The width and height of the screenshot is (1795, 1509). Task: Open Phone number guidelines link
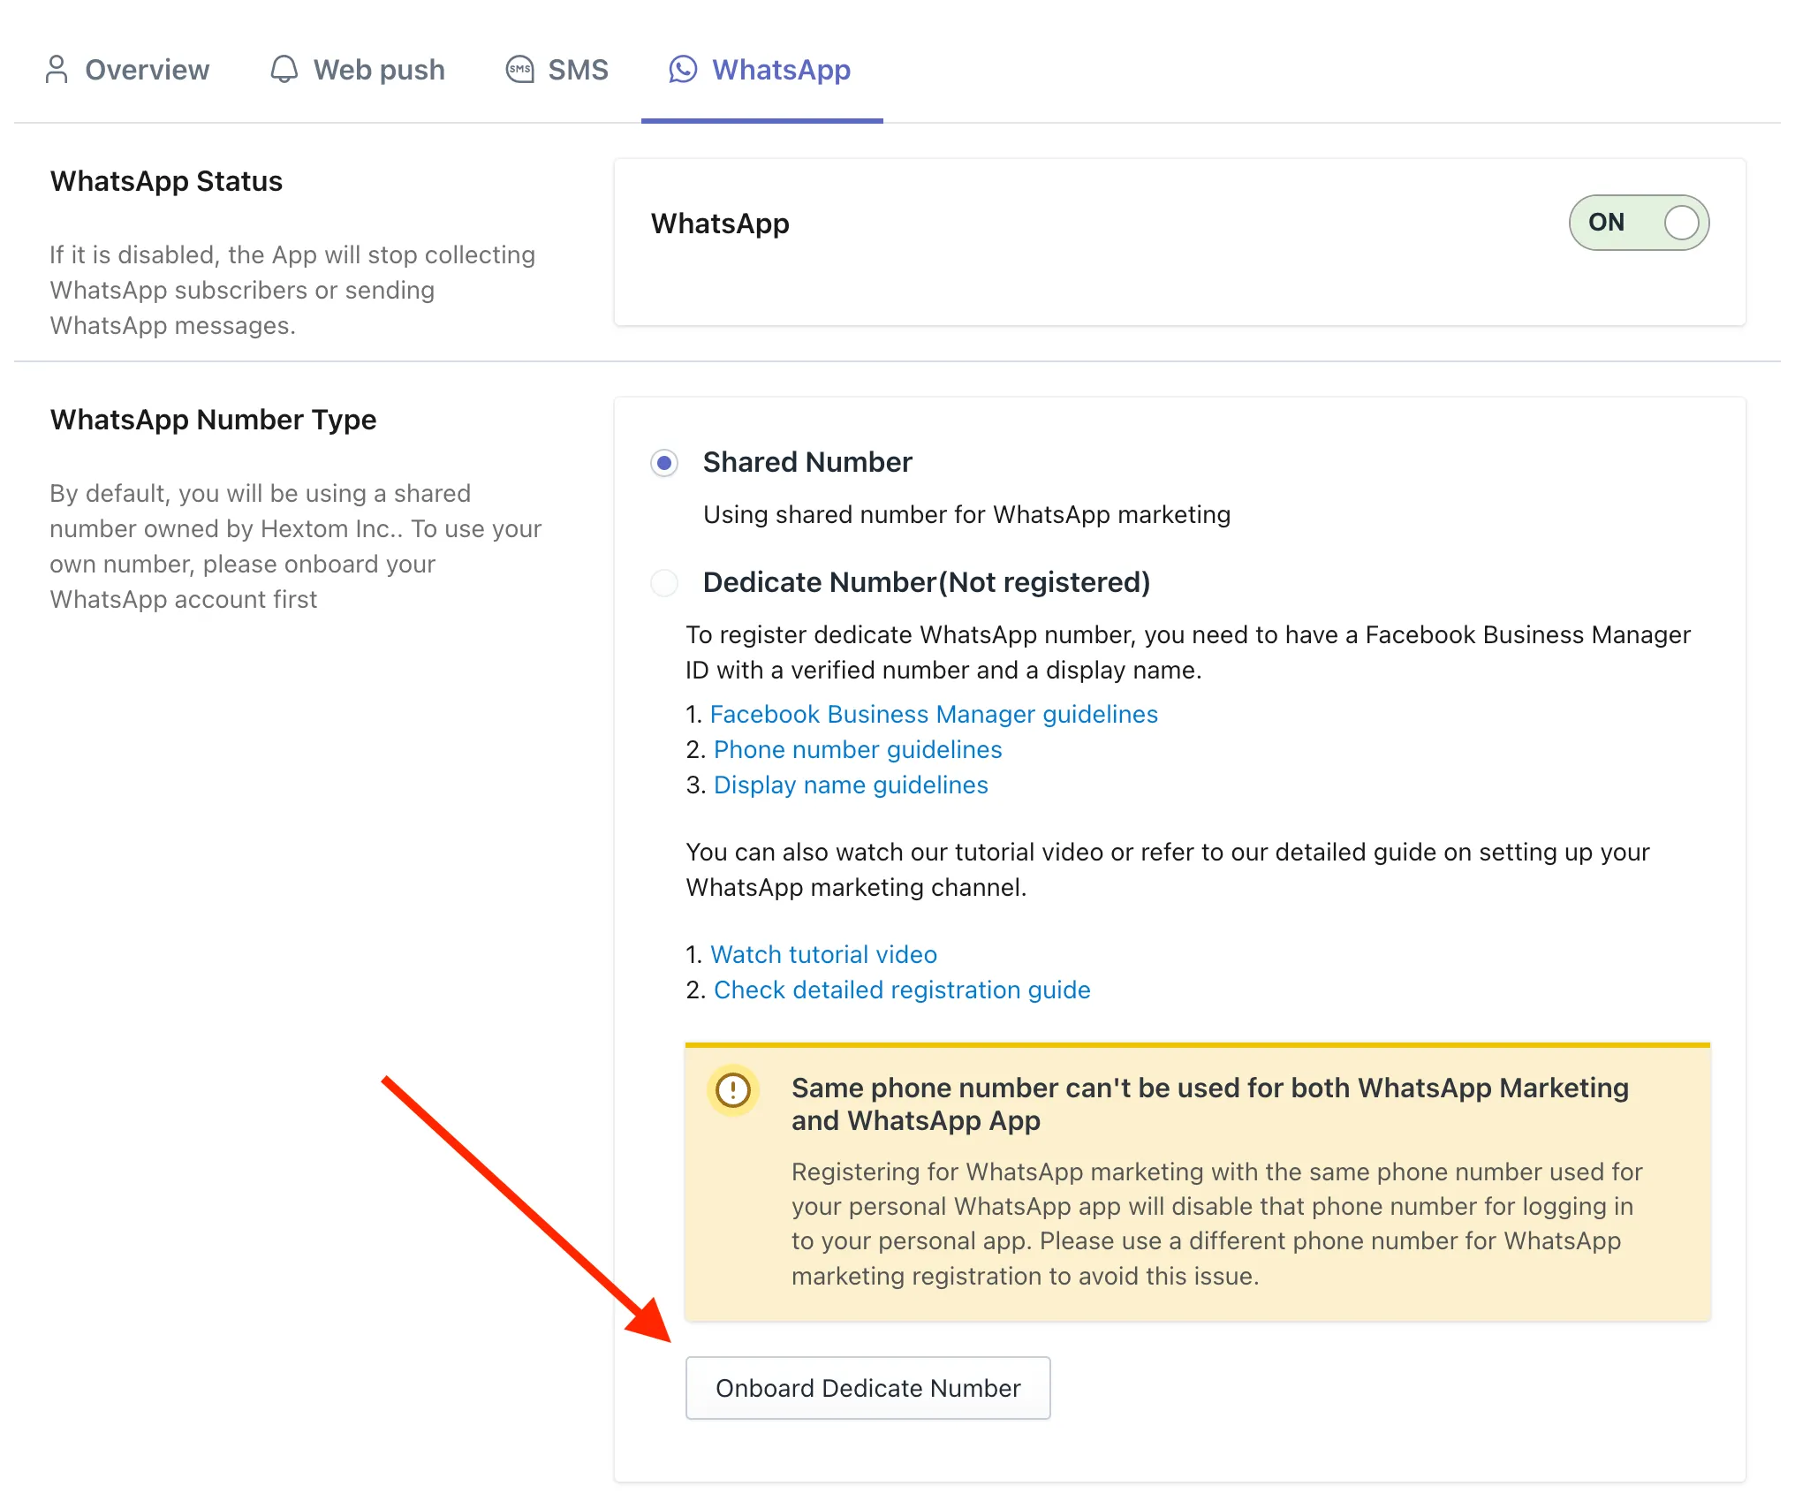point(858,749)
